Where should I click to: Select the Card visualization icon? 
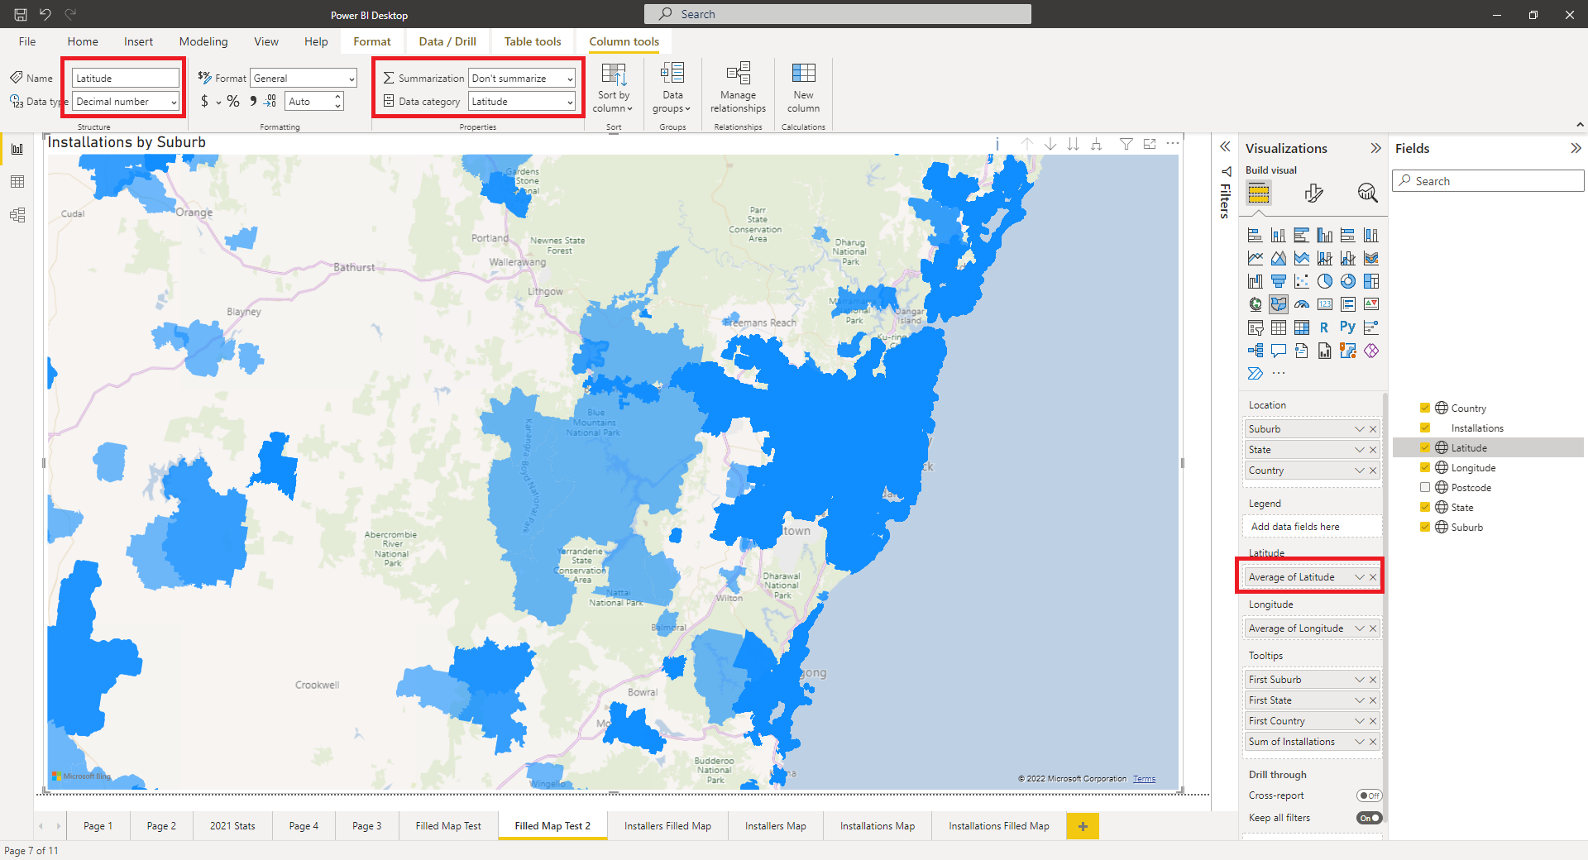pos(1325,304)
